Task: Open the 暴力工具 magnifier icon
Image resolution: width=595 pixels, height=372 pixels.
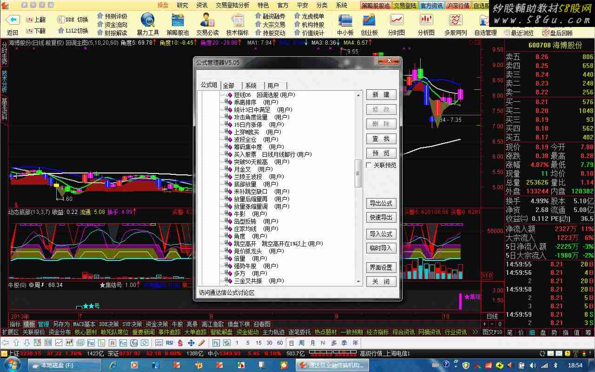Action: pyautogui.click(x=148, y=20)
